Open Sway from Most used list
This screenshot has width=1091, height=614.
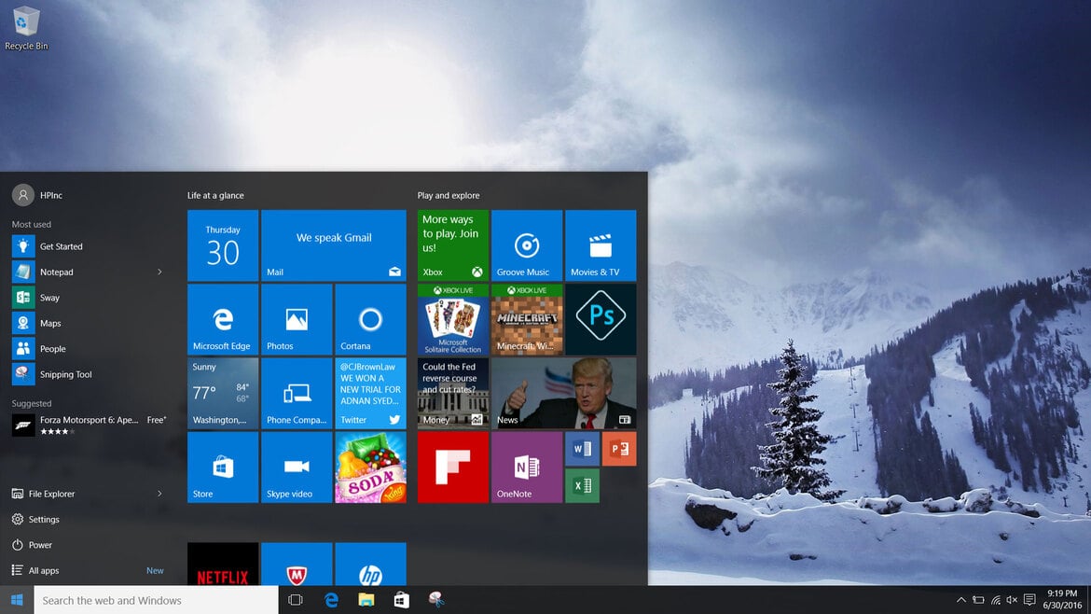90,298
